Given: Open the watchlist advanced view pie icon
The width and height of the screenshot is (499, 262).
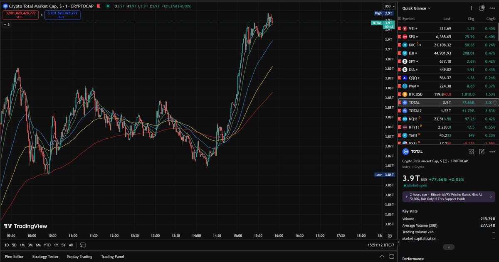Looking at the screenshot, I should click(x=482, y=8).
